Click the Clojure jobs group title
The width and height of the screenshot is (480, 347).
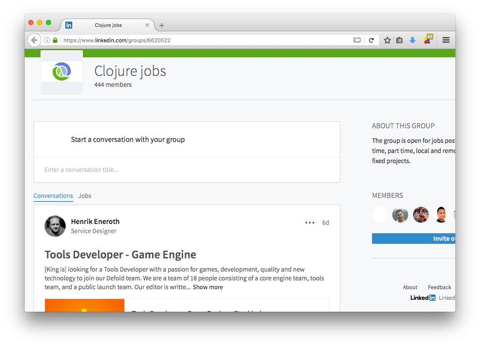(130, 71)
